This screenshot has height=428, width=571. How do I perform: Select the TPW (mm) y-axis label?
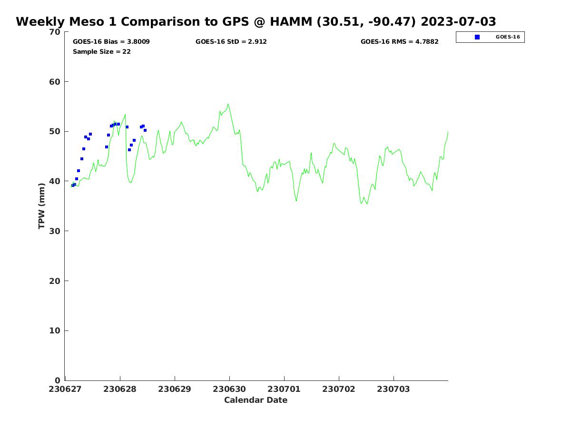pyautogui.click(x=42, y=206)
